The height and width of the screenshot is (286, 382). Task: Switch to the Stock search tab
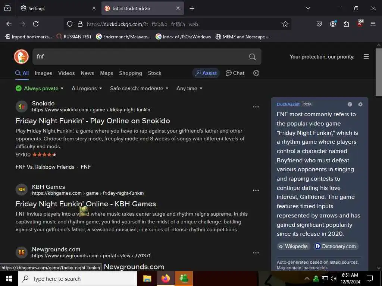155,73
